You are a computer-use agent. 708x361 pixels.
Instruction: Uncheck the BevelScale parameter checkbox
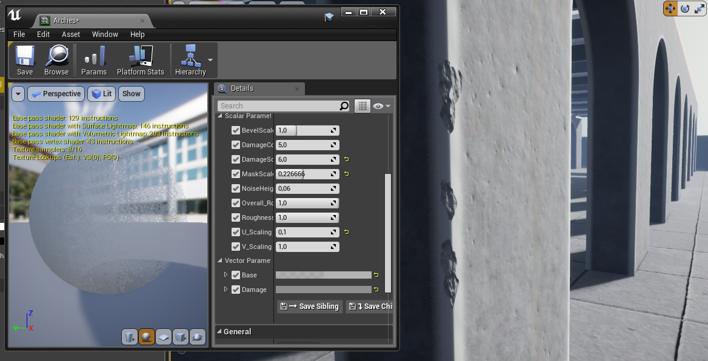(236, 130)
